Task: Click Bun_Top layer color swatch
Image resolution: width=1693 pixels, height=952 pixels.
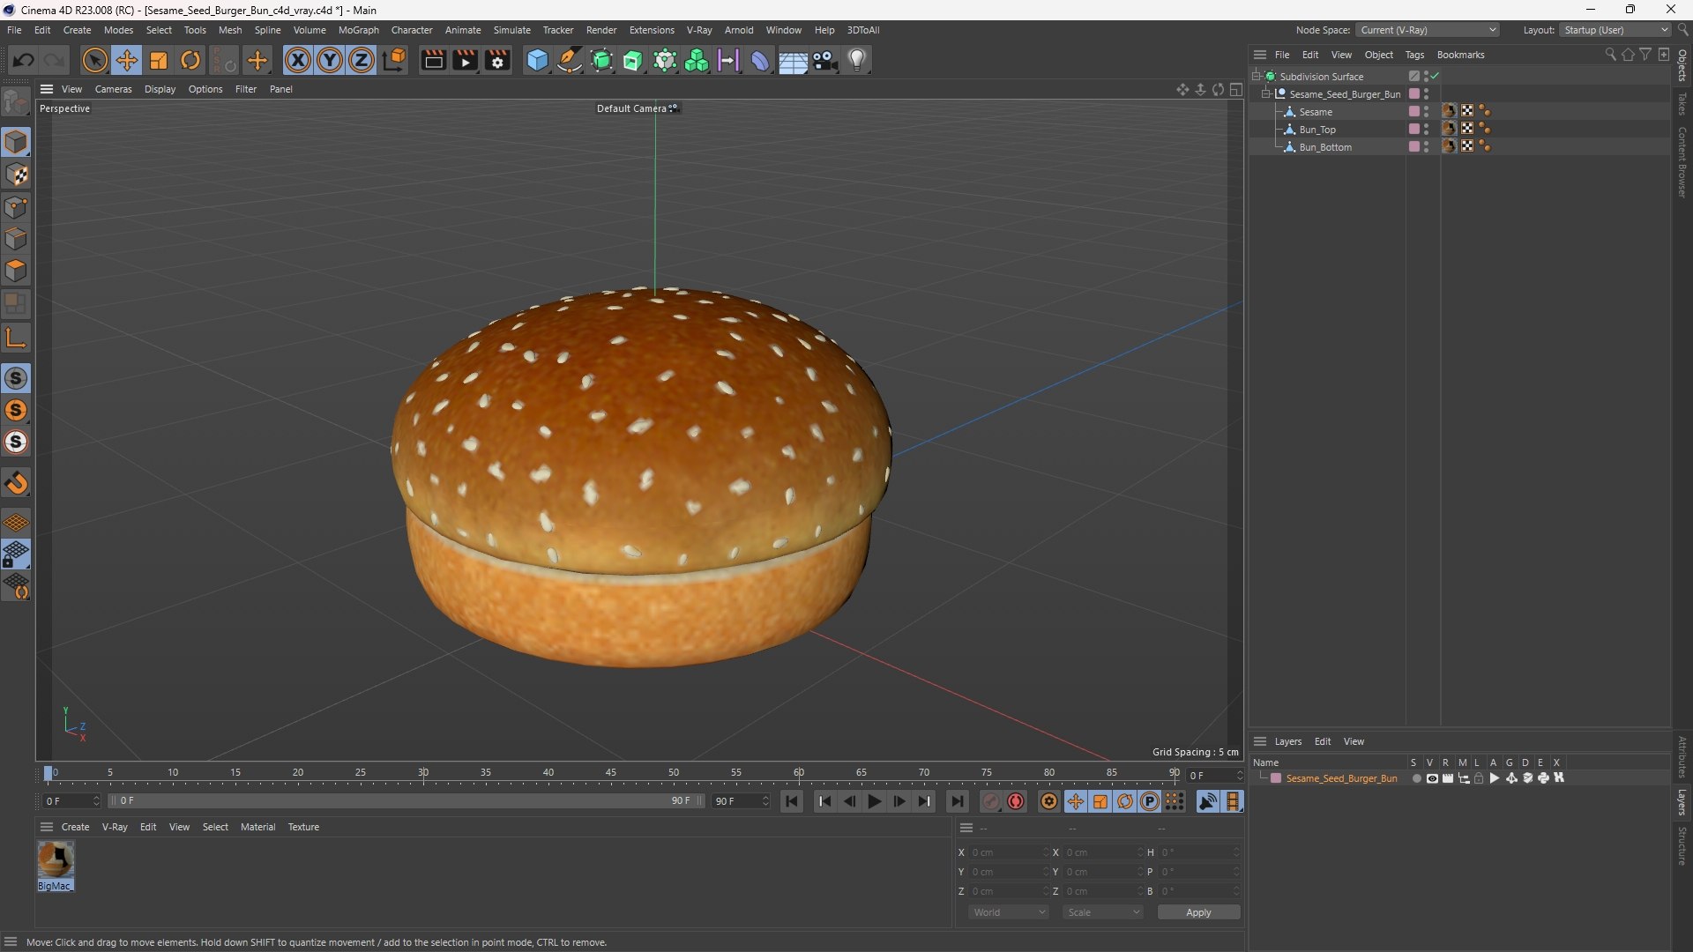Action: (1414, 130)
